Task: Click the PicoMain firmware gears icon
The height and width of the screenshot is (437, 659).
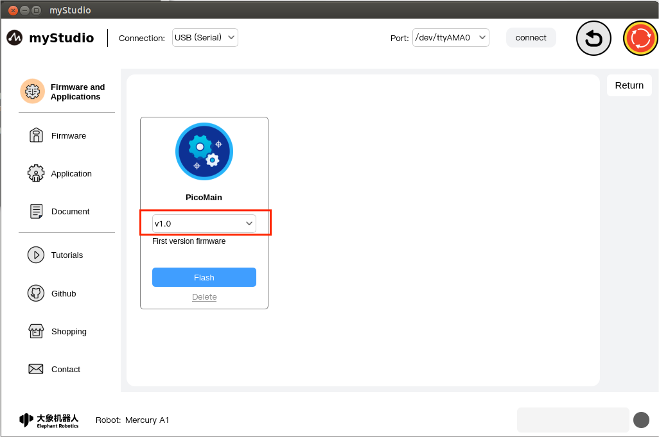Action: tap(204, 151)
